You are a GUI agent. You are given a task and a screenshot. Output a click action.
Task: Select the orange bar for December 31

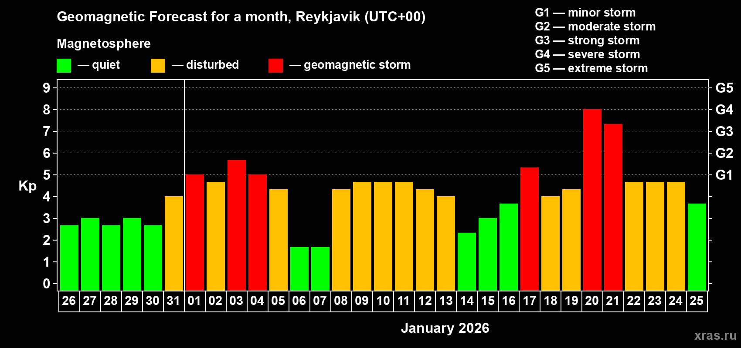[173, 244]
